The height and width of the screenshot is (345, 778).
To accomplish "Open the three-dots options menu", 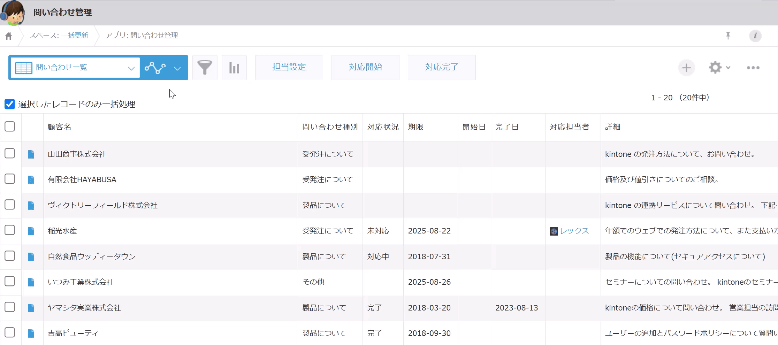I will 753,68.
